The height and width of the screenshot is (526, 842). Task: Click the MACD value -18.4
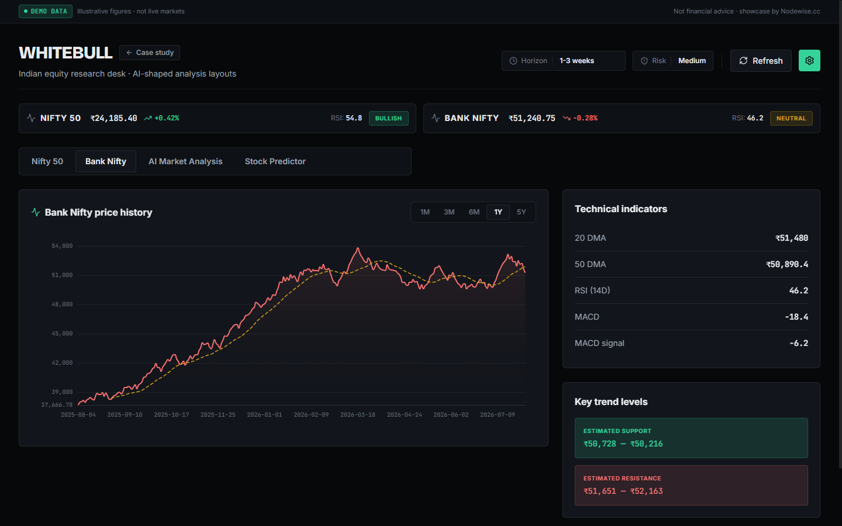coord(796,317)
